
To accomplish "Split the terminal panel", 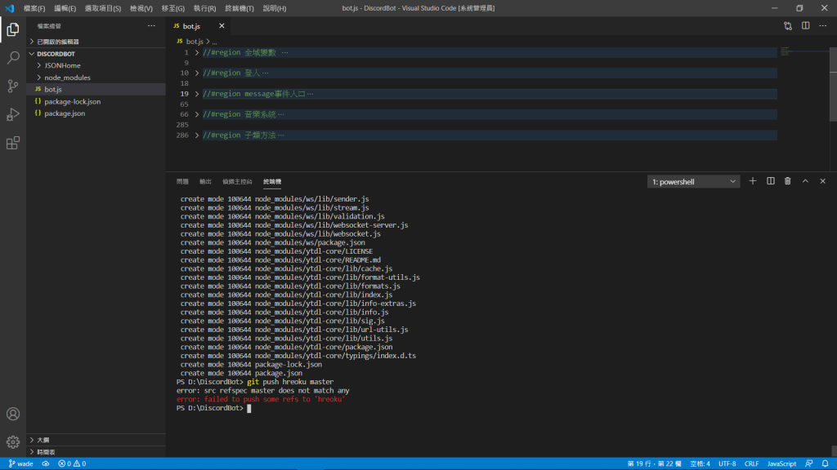I will (770, 181).
